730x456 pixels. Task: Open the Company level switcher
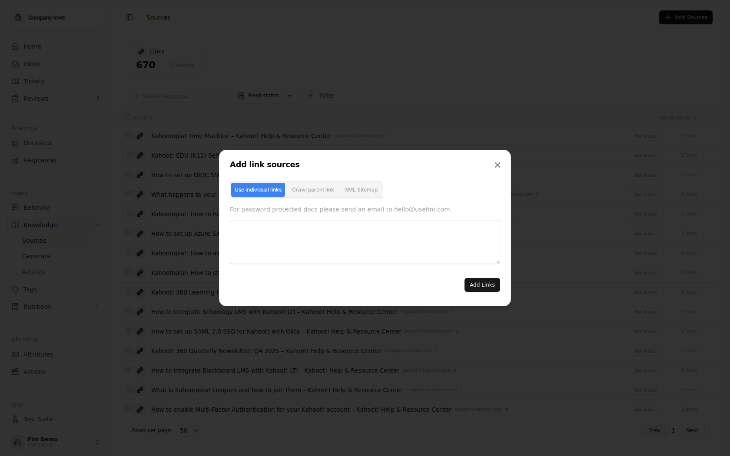coord(56,17)
